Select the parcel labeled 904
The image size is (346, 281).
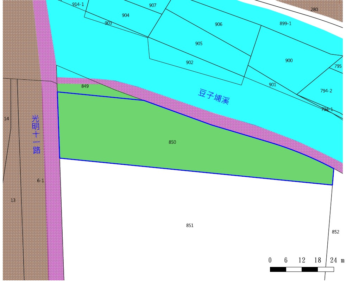(126, 15)
